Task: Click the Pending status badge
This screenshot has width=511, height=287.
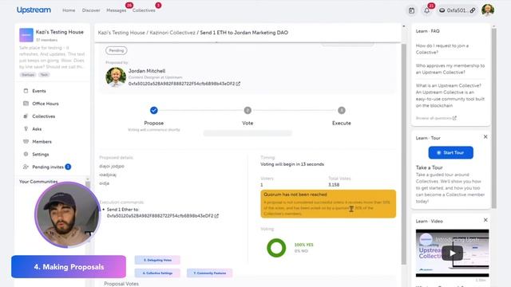Action: coord(117,50)
